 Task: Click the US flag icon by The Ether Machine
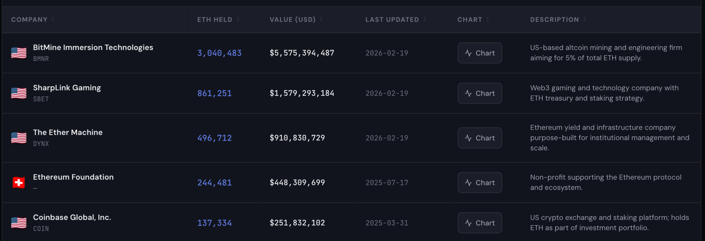[19, 138]
